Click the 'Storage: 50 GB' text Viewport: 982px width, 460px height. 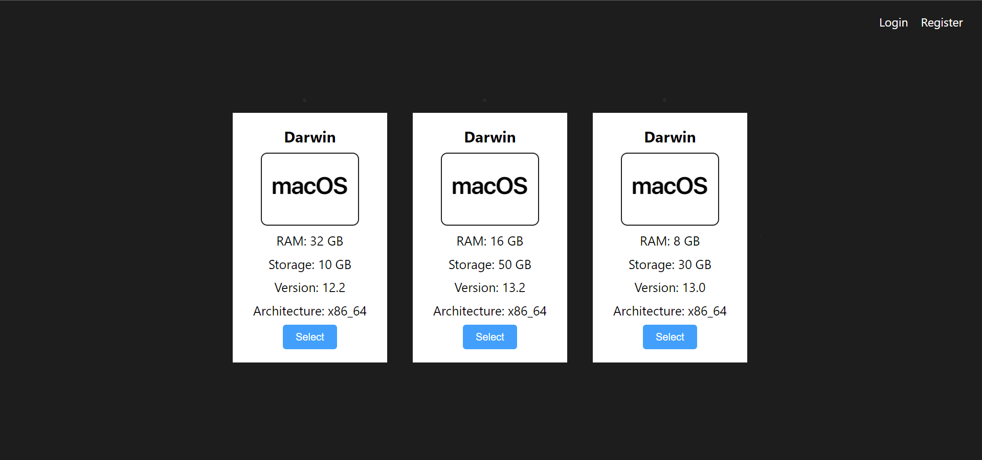coord(490,264)
